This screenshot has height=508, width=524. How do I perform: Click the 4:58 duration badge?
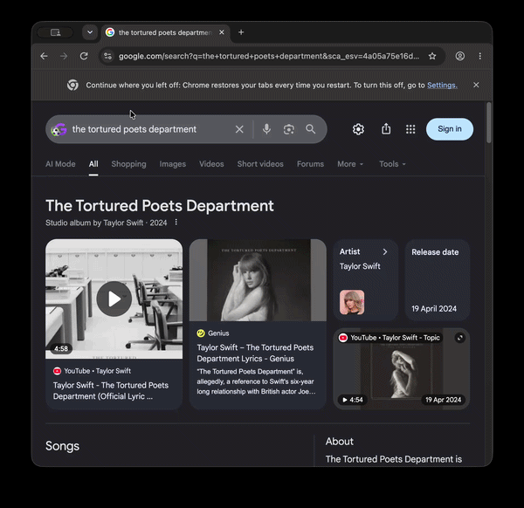click(x=61, y=348)
